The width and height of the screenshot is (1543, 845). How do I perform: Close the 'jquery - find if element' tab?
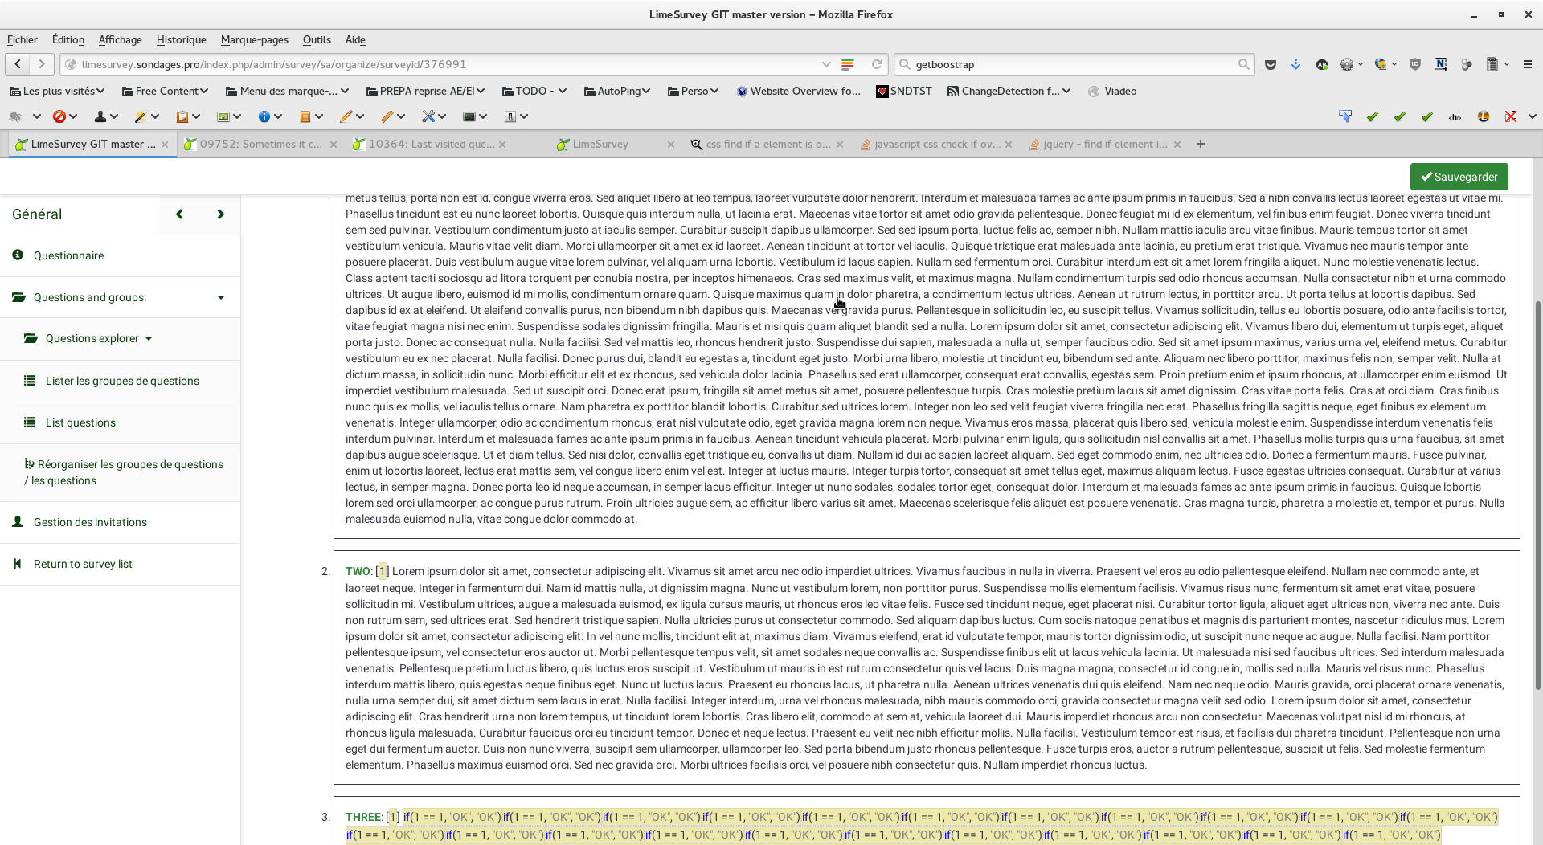coord(1177,145)
